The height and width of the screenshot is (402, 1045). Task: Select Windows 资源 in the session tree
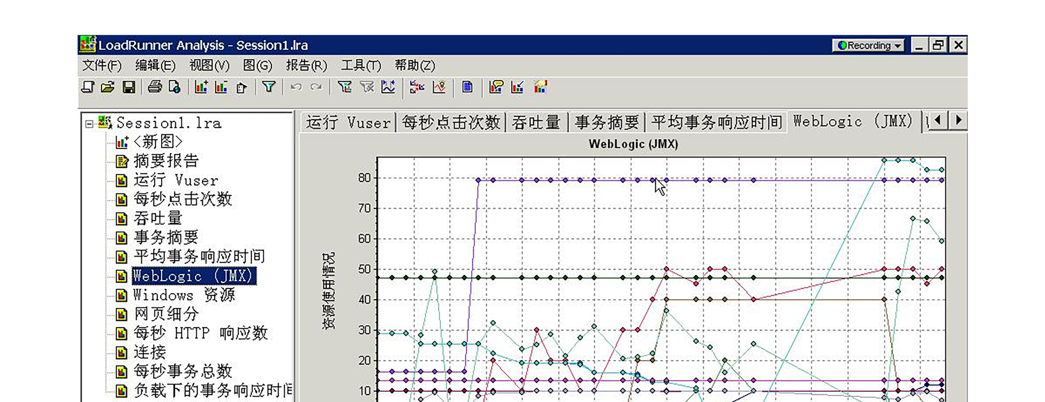[x=184, y=295]
